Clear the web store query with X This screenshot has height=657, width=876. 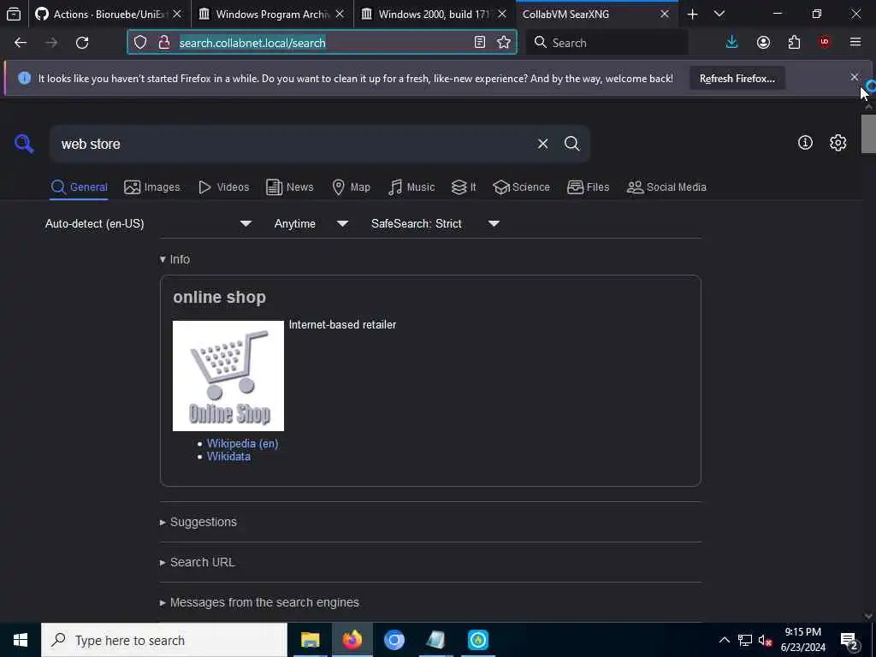pos(542,144)
